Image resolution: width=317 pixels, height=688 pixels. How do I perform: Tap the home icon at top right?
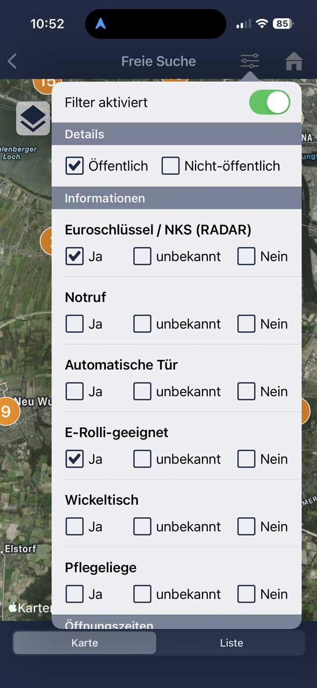coord(294,61)
